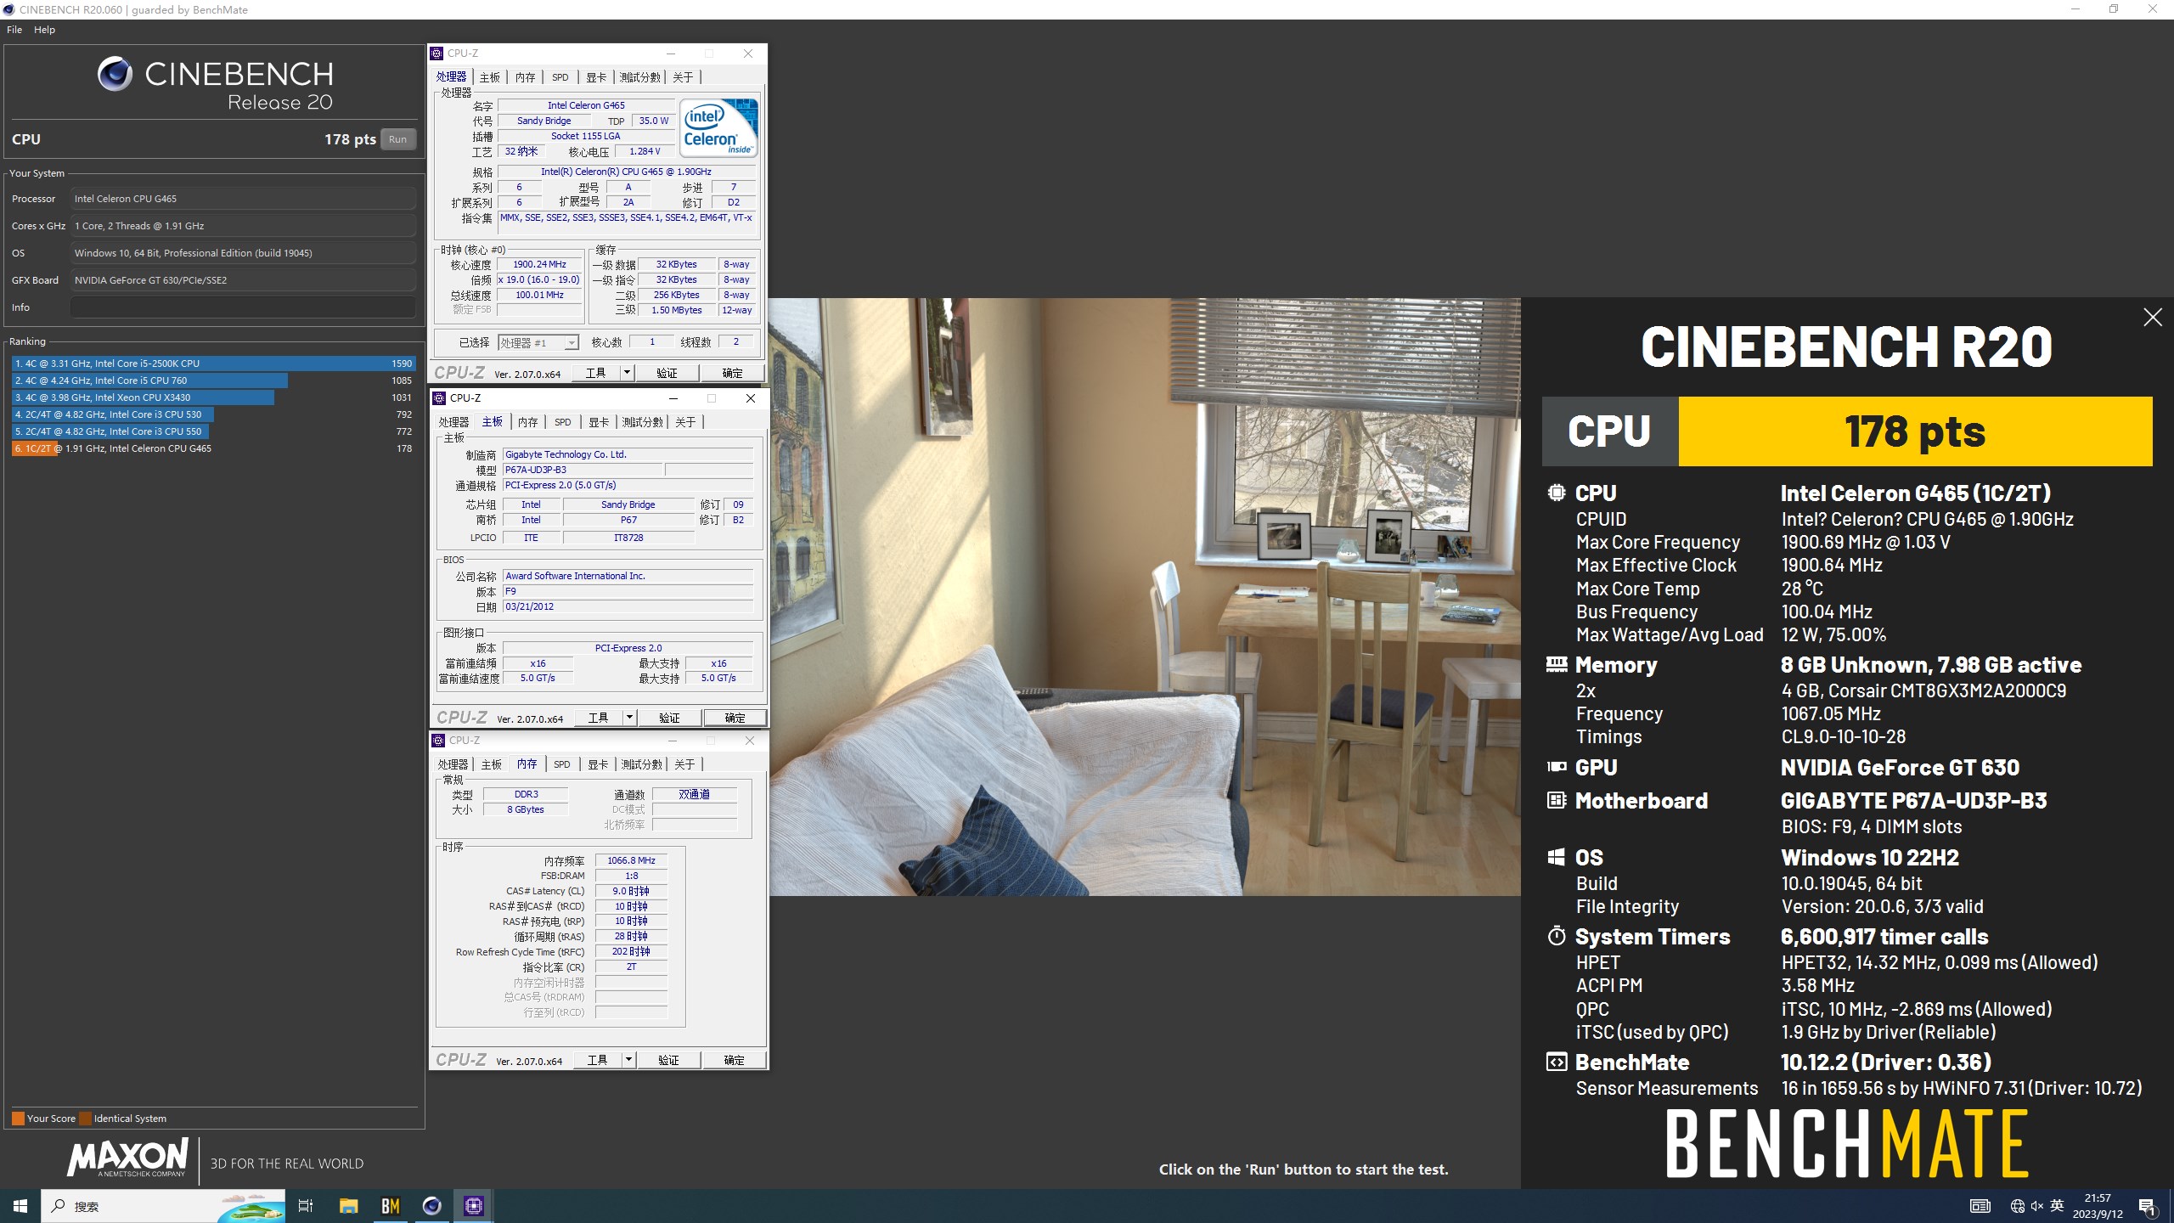Open BenchMate from the taskbar
2174x1223 pixels.
[390, 1206]
